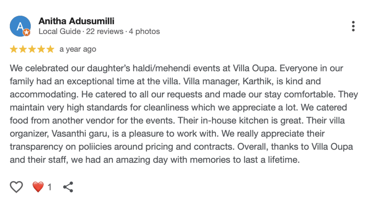Image resolution: width=371 pixels, height=202 pixels.
Task: Open reviewer name Anitha Adusumilli
Action: tap(76, 21)
